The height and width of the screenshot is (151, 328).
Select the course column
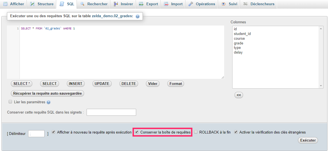(x=275, y=38)
